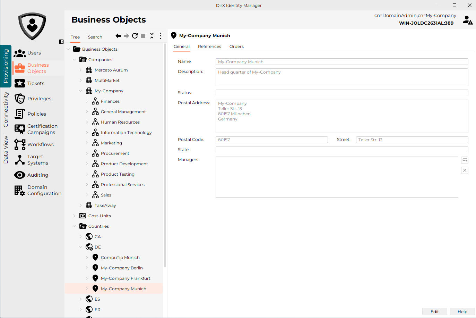Select Marketing tree item
The width and height of the screenshot is (476, 318).
111,143
